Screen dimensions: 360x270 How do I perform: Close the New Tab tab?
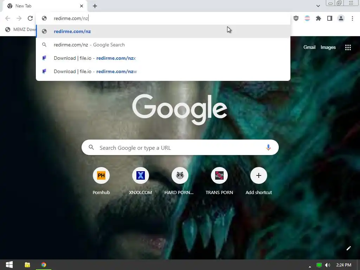(82, 6)
